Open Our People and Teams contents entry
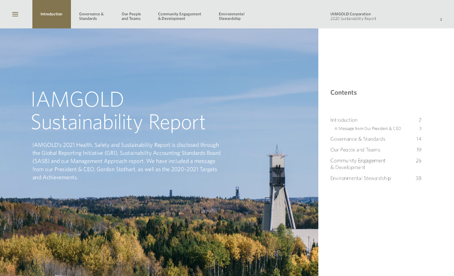 (x=355, y=150)
